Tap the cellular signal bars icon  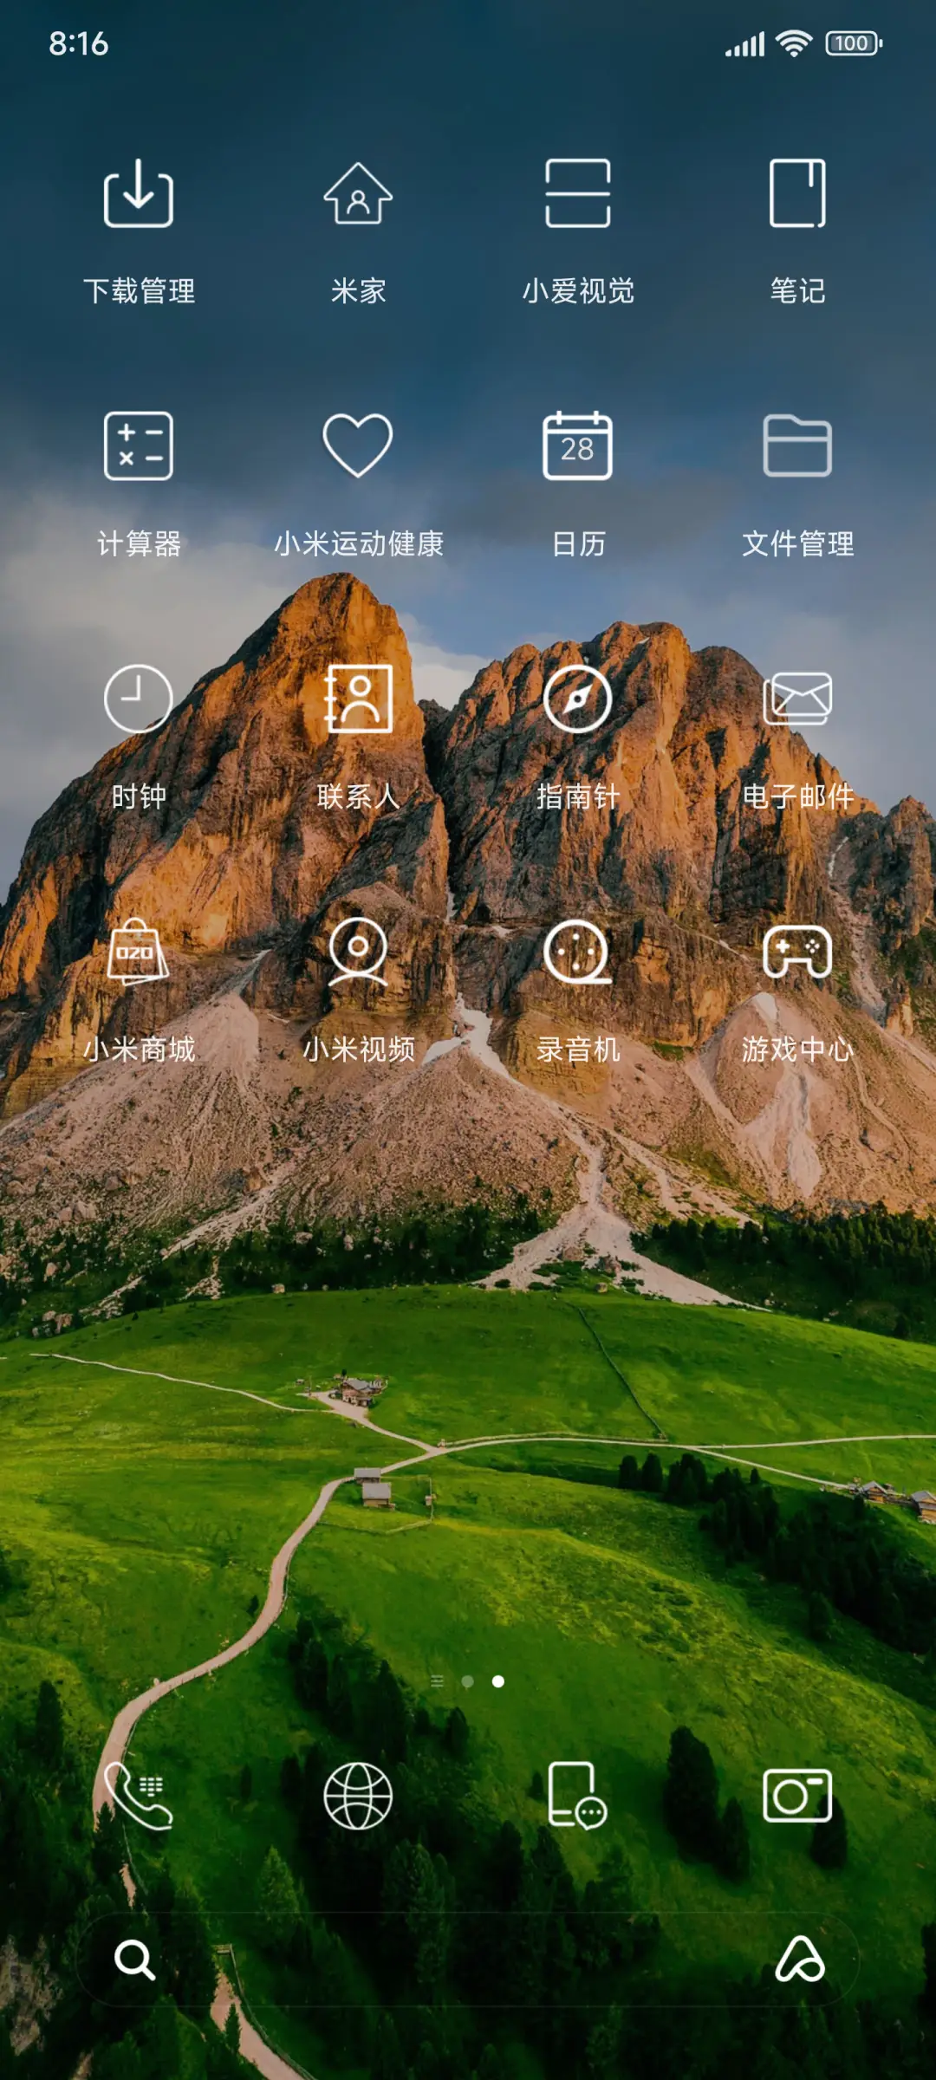[x=745, y=45]
